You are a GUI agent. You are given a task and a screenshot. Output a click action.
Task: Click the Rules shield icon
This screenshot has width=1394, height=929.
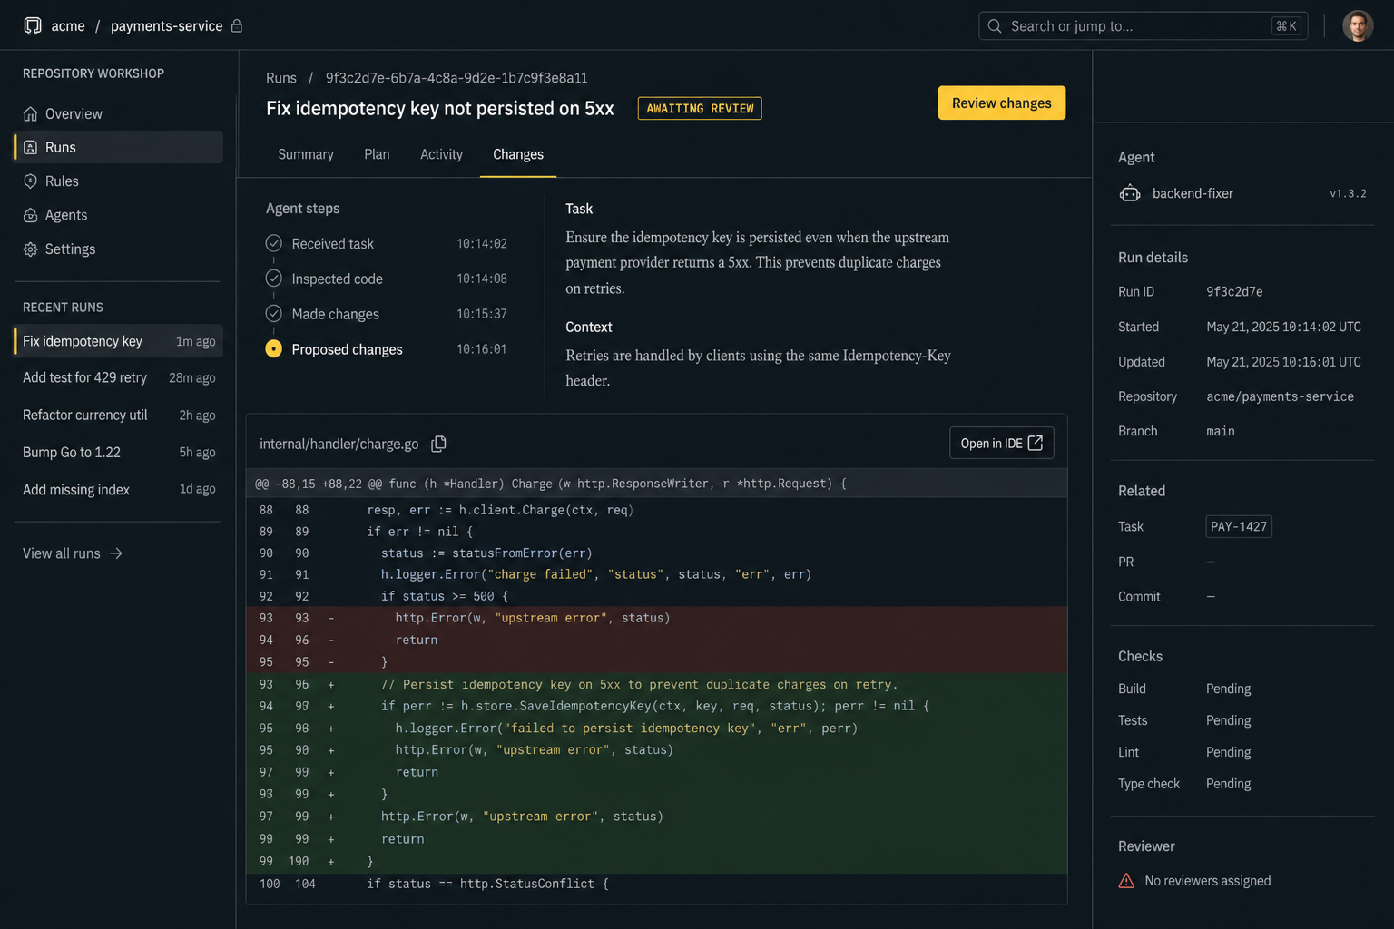click(x=31, y=181)
